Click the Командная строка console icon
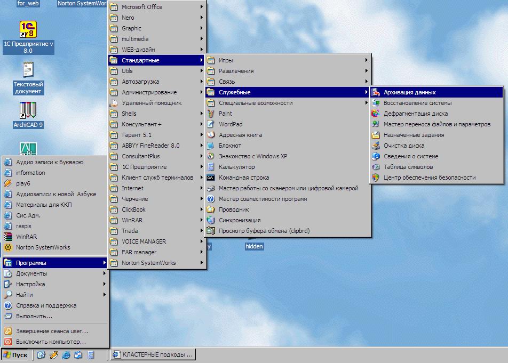508x363 pixels. pos(211,178)
